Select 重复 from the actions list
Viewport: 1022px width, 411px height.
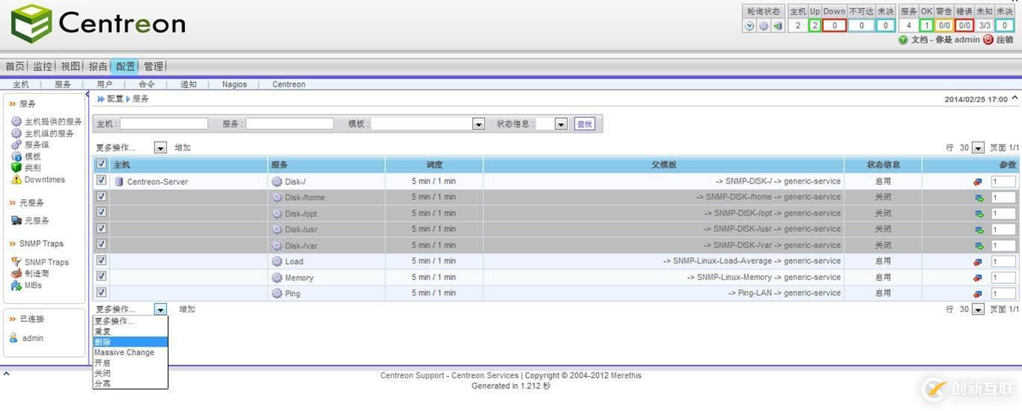click(x=131, y=331)
